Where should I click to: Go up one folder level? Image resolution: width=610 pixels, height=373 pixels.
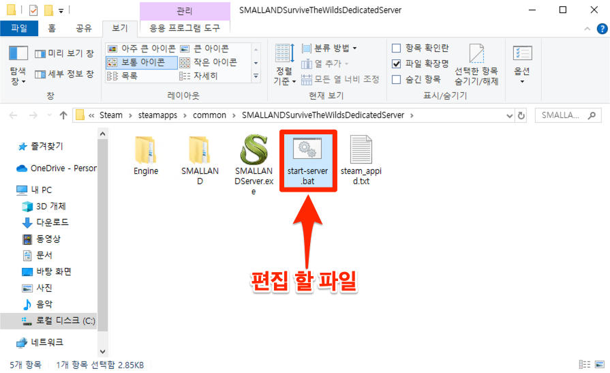pyautogui.click(x=63, y=115)
